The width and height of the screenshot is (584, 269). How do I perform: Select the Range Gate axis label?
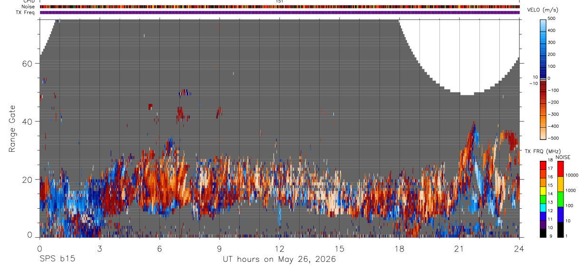pyautogui.click(x=13, y=129)
